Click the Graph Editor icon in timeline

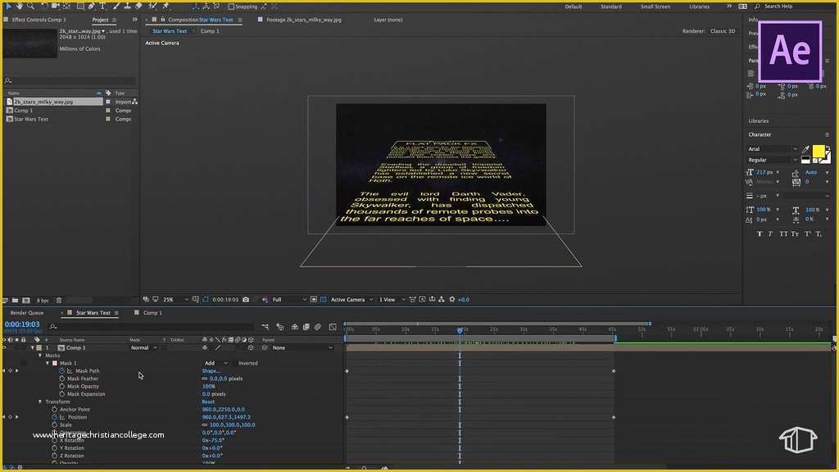point(333,326)
